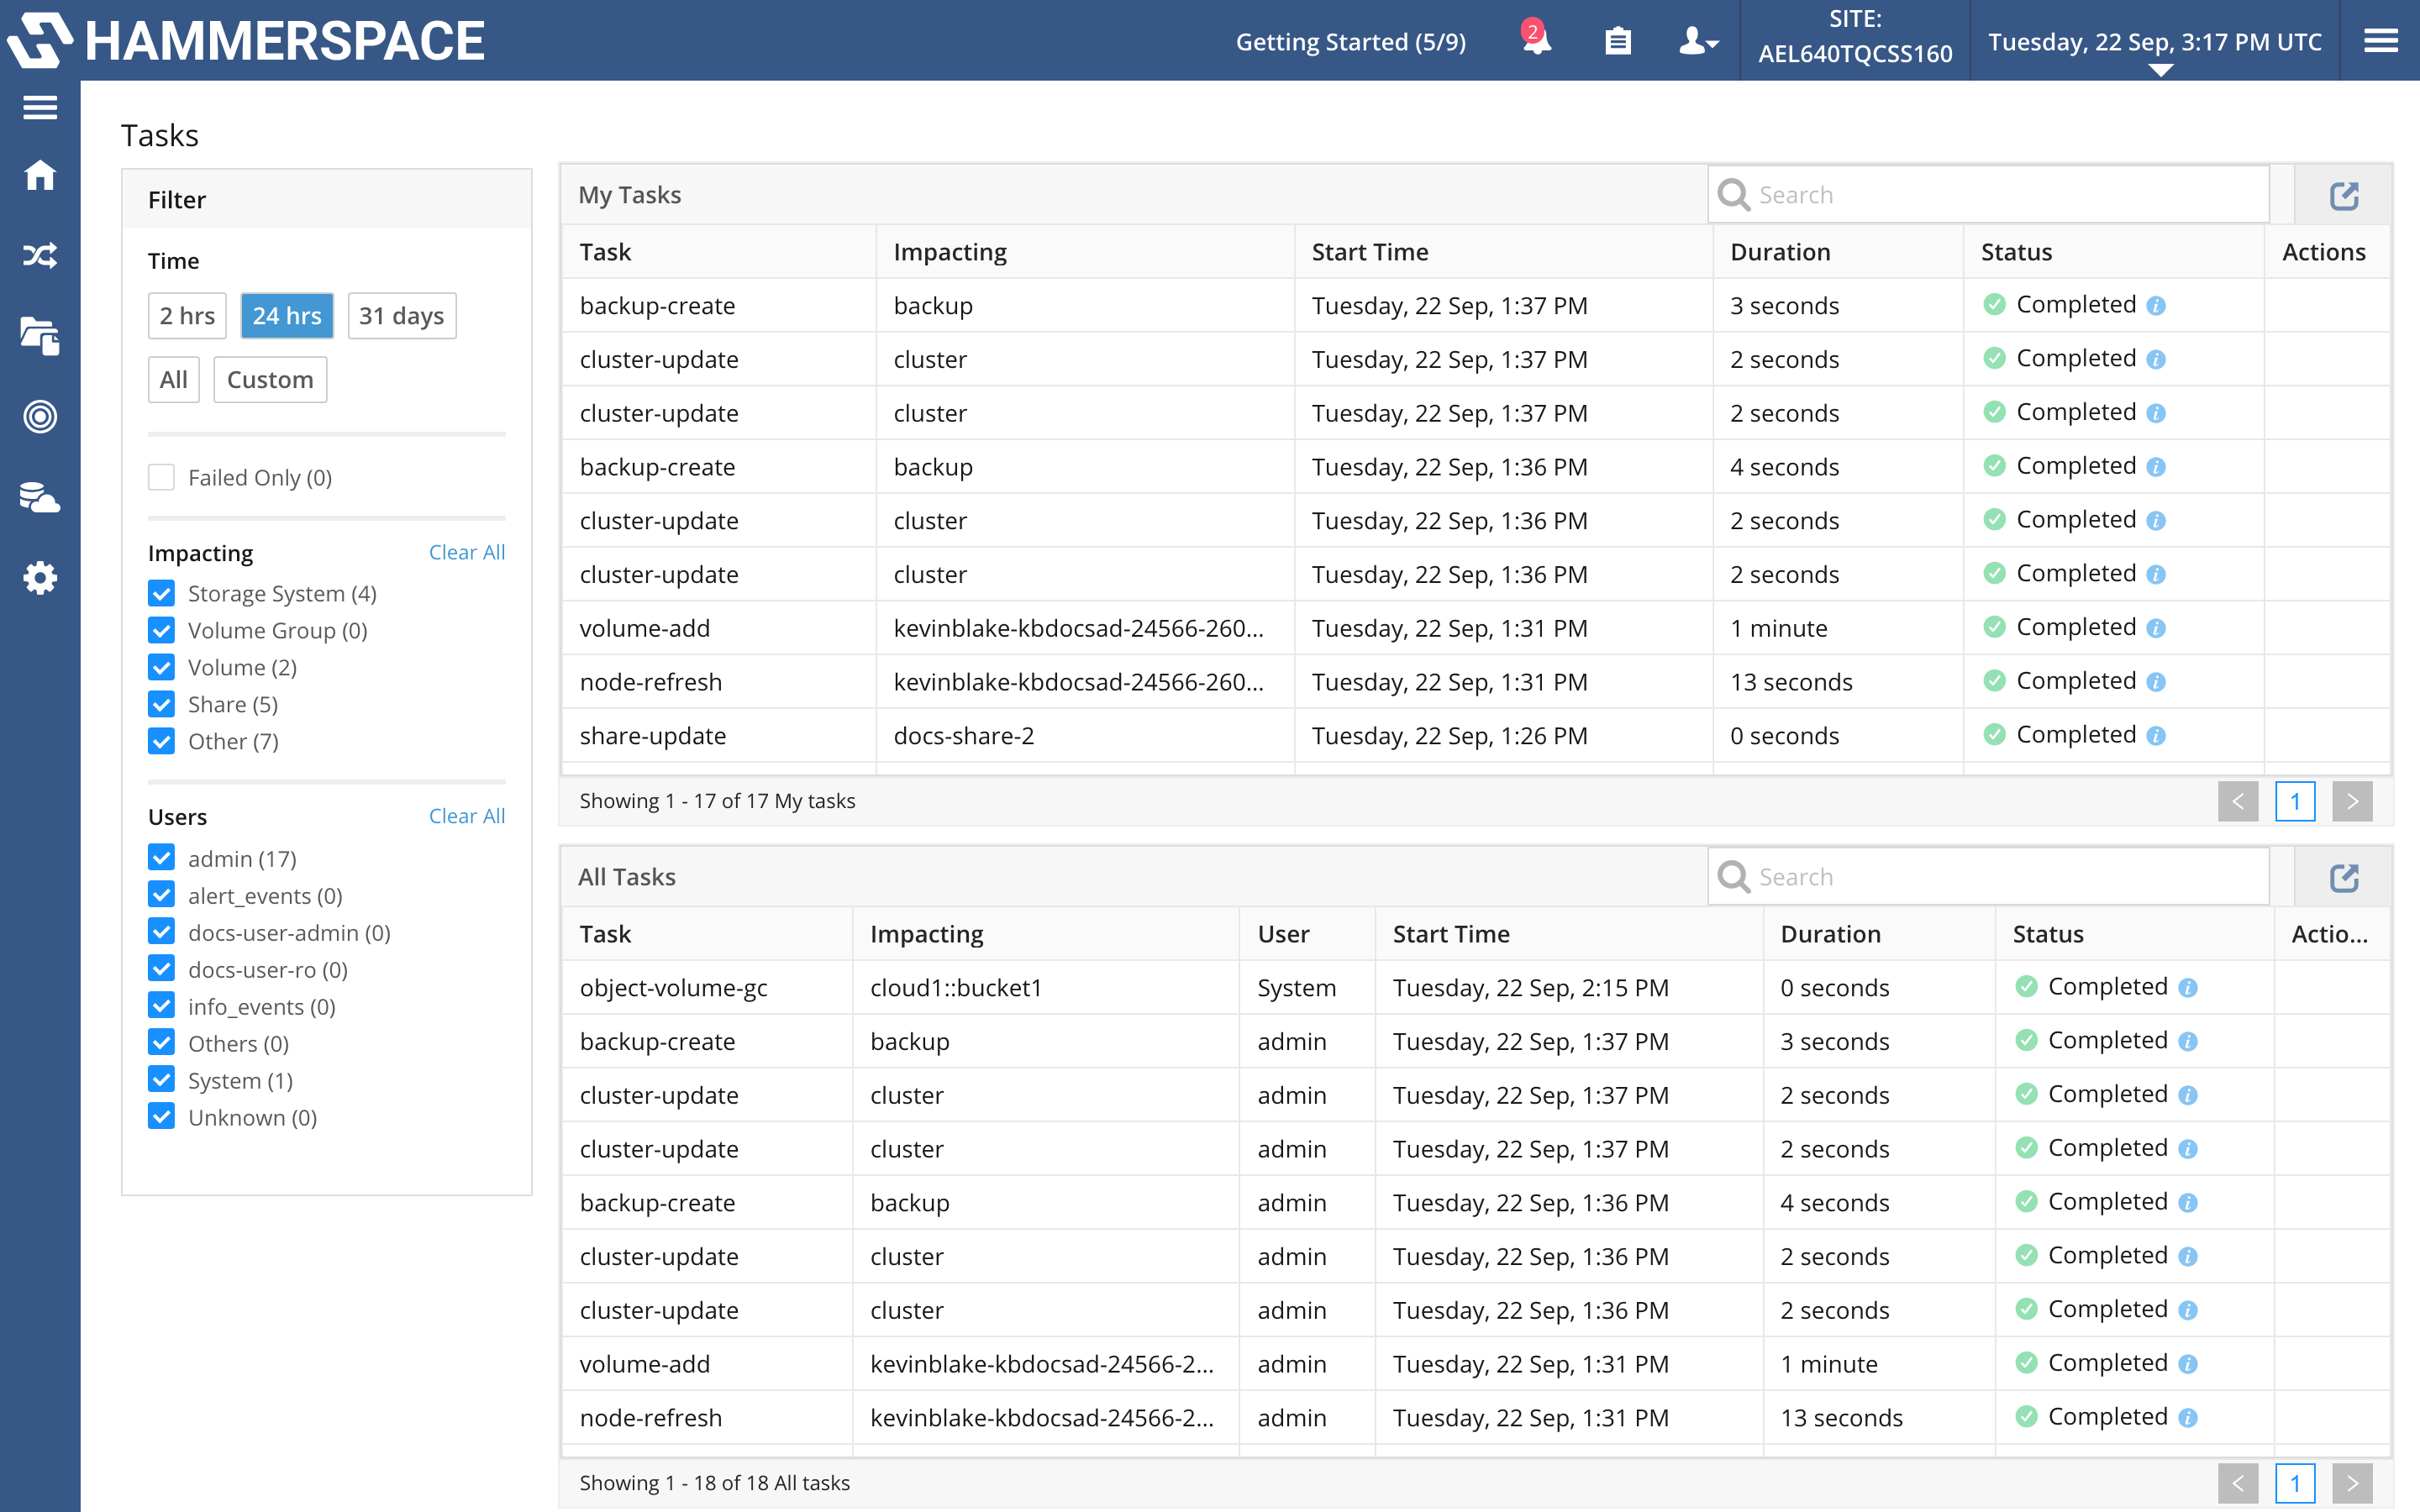Open the hamburger menu at top right
Screen dimensions: 2420x1512
click(2380, 41)
